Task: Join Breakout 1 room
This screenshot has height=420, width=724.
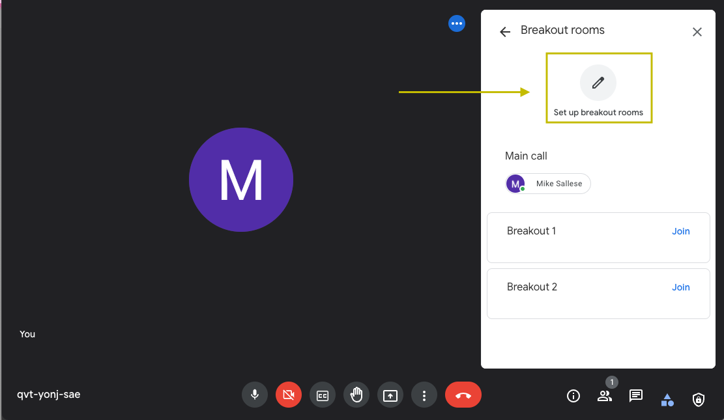Action: click(680, 231)
